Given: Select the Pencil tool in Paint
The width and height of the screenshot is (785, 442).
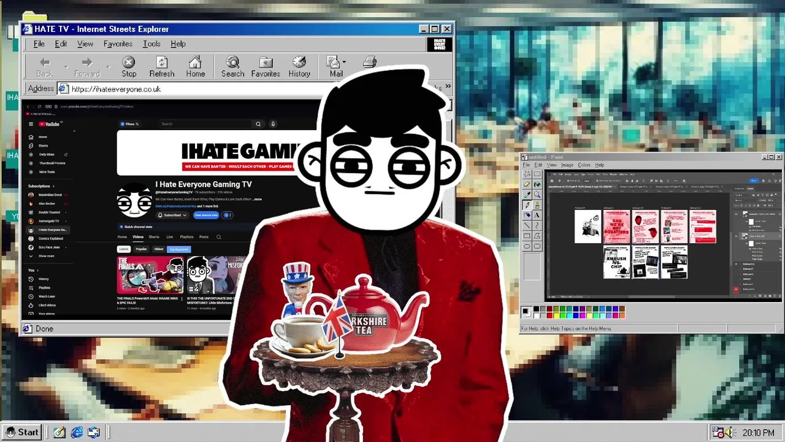Looking at the screenshot, I should (x=527, y=205).
